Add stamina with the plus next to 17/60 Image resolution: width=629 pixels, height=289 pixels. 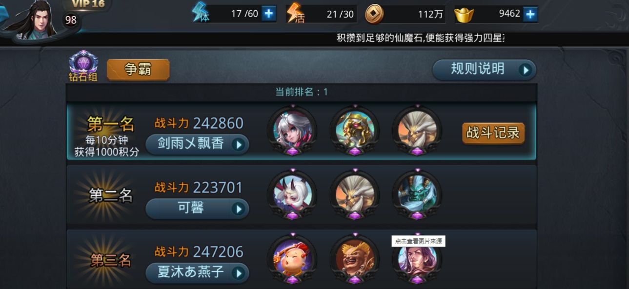click(x=268, y=14)
